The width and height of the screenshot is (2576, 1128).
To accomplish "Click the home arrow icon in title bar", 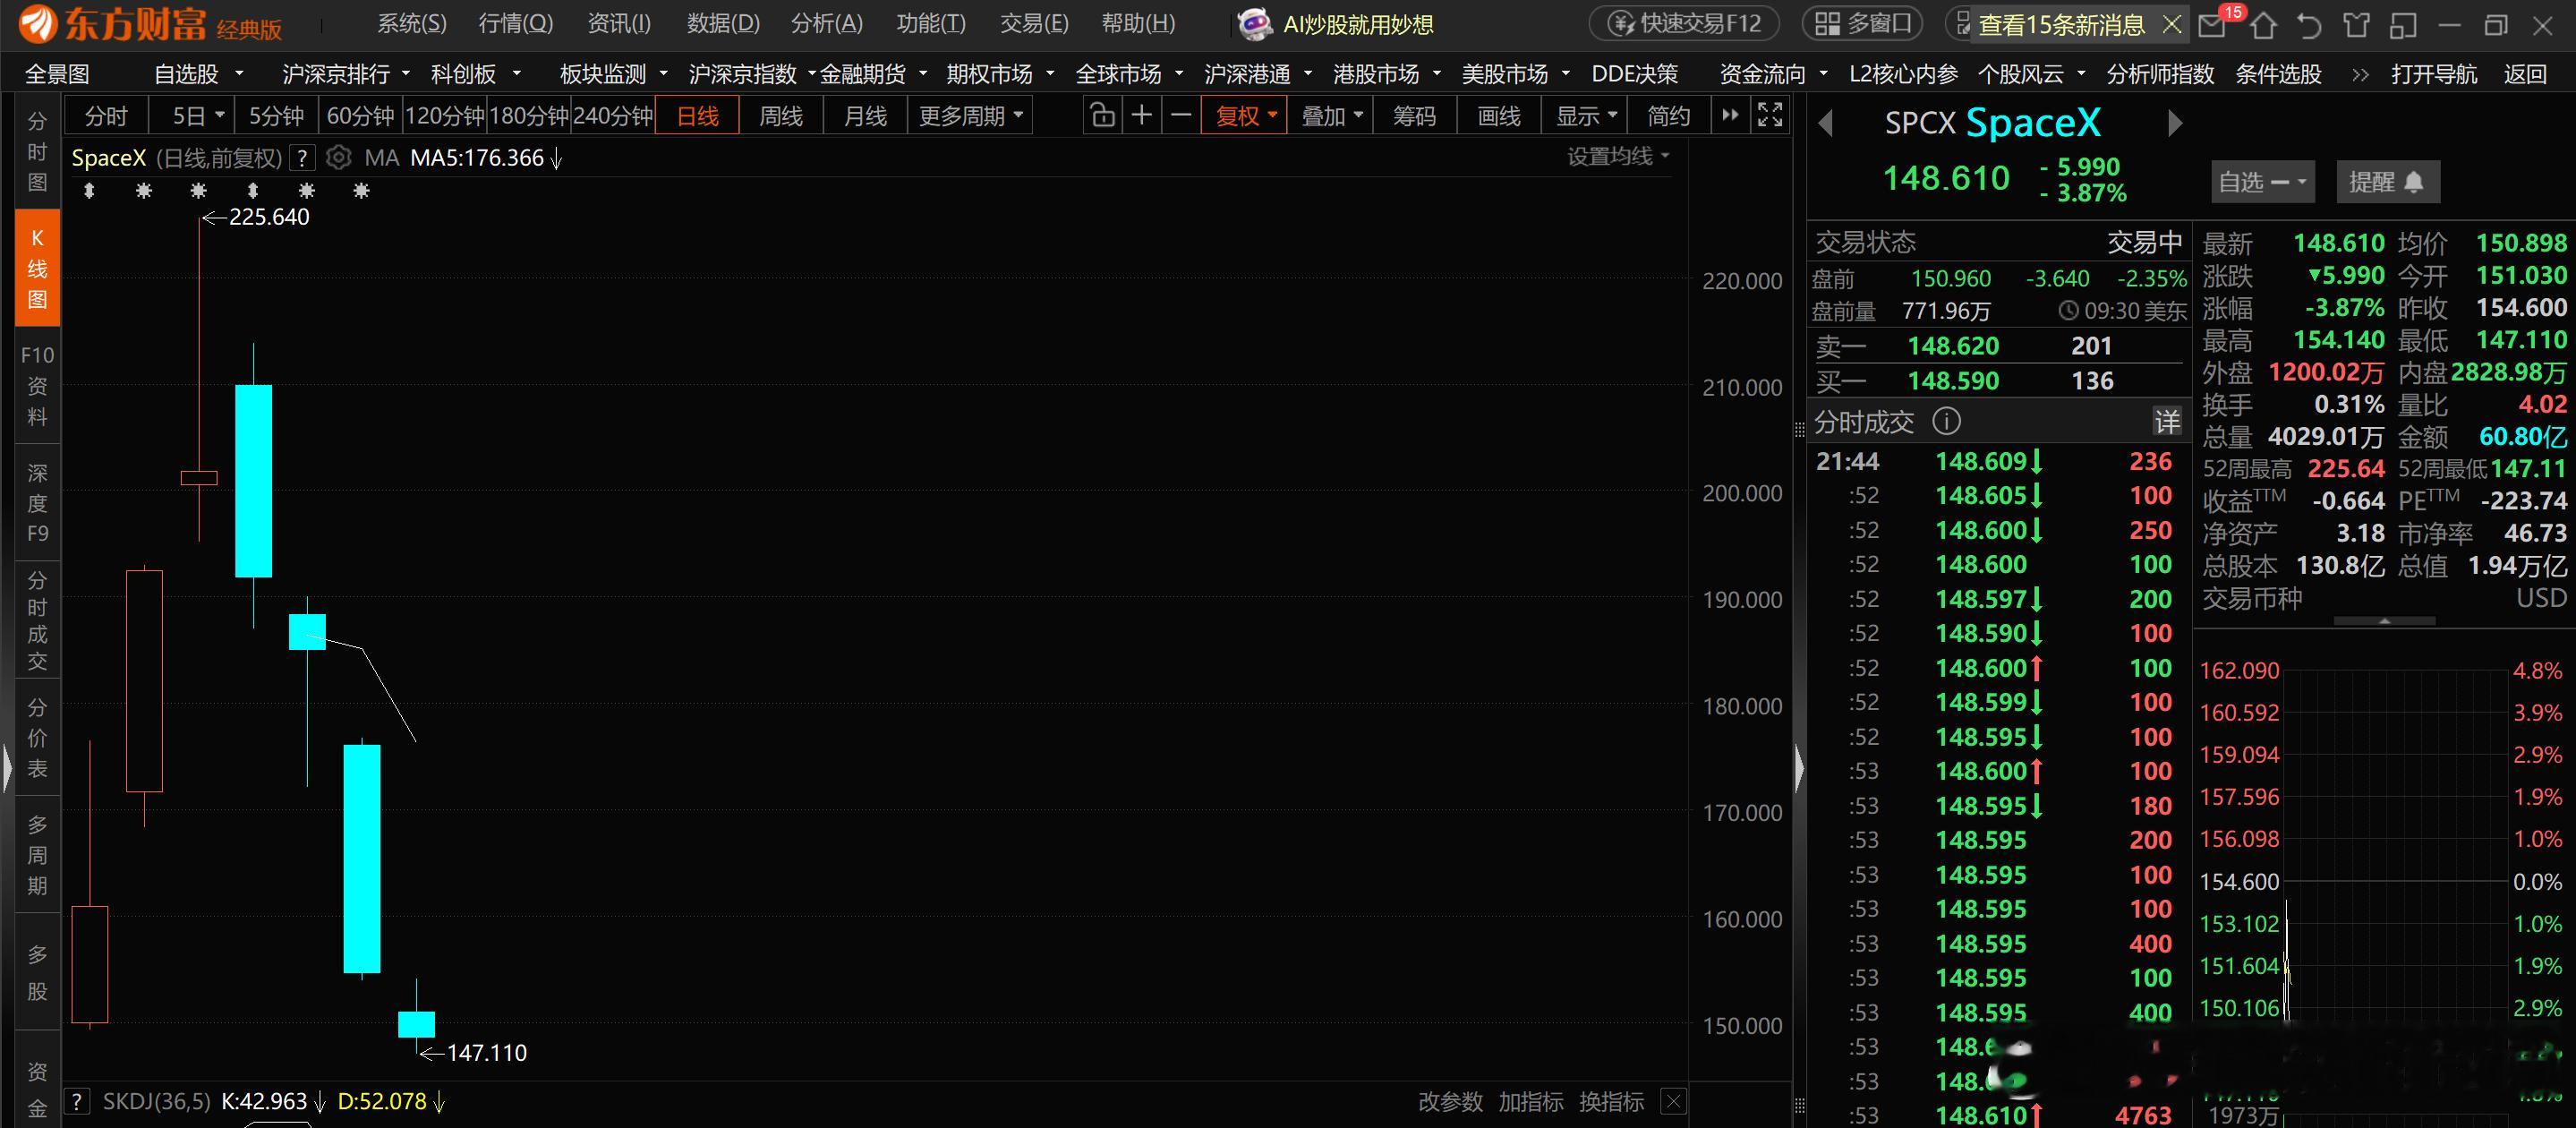I will [2263, 25].
